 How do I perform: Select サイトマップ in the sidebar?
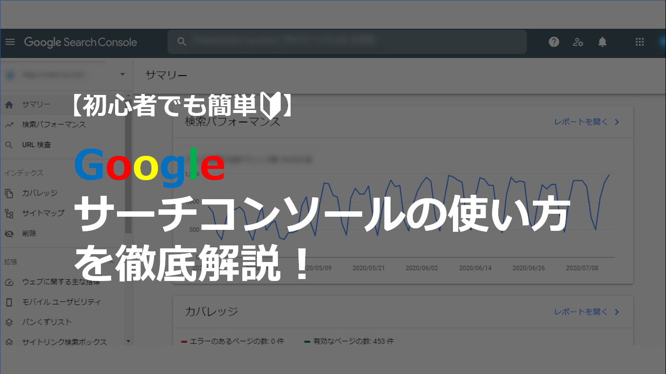coord(43,213)
